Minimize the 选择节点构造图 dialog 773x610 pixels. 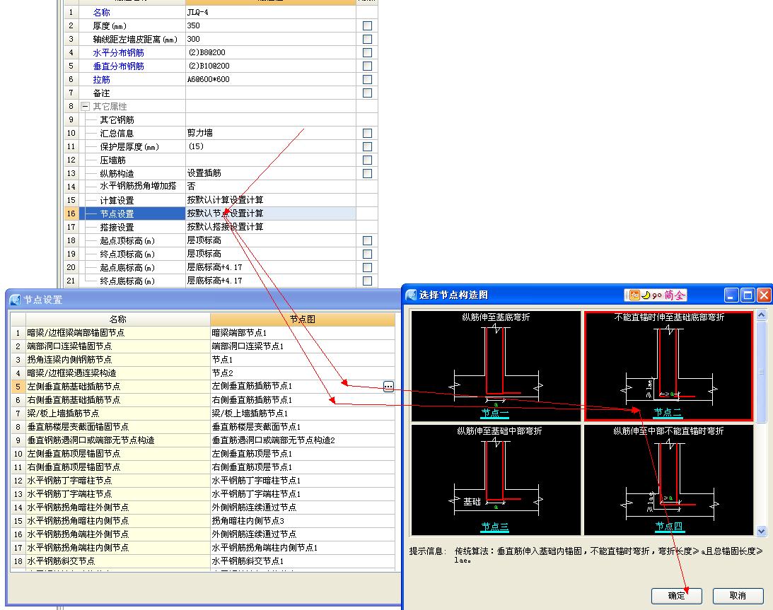[x=731, y=295]
